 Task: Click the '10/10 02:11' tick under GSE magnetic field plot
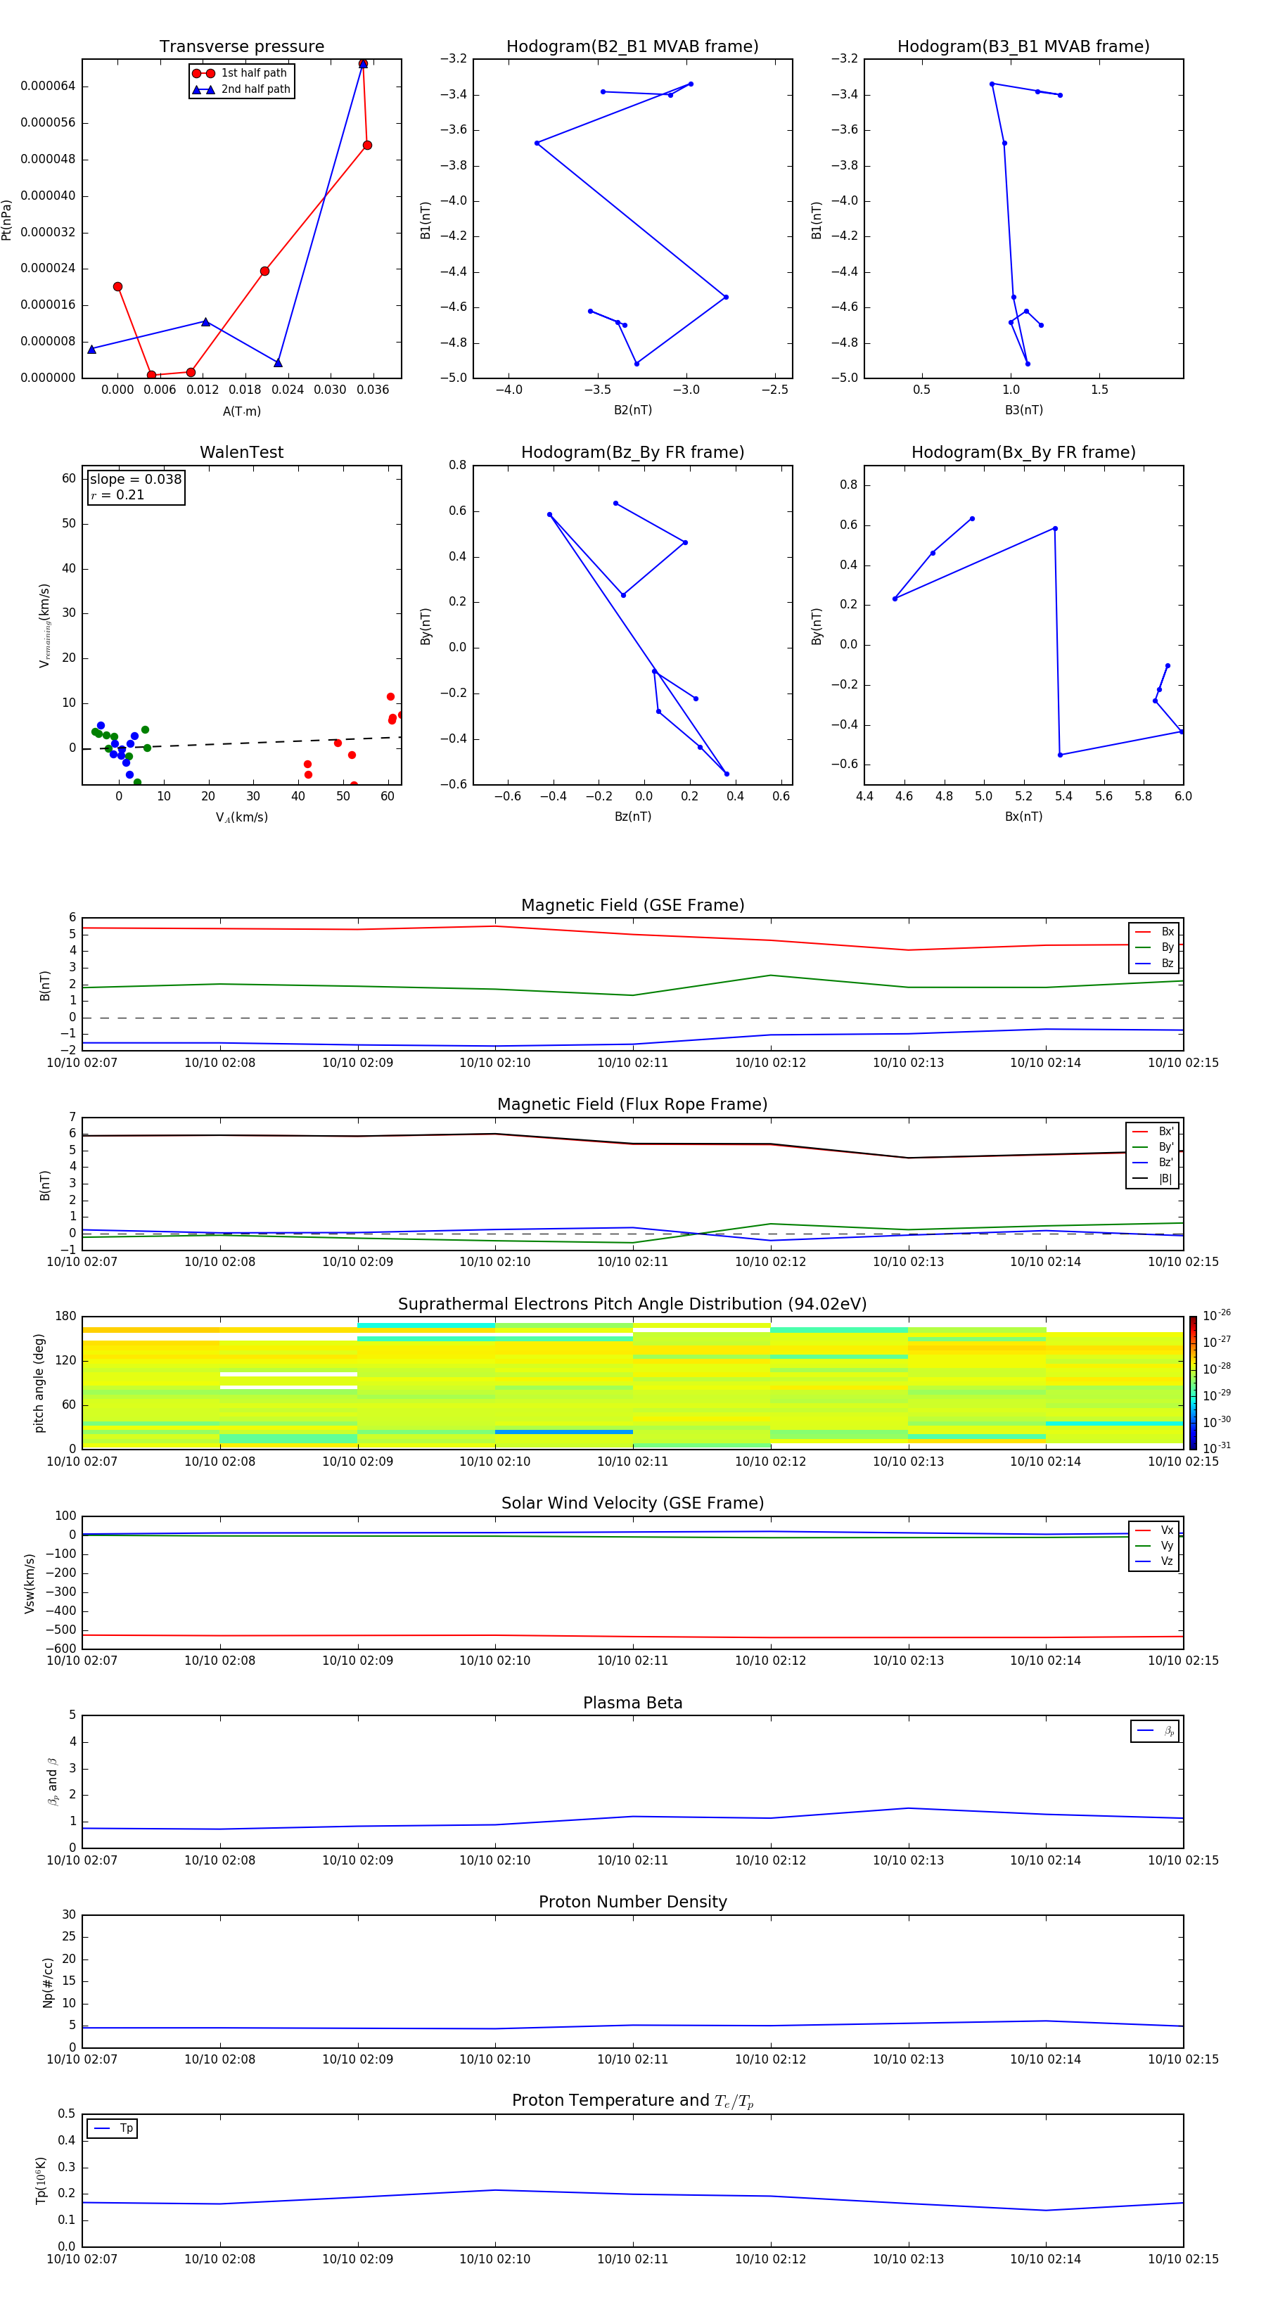[632, 1063]
